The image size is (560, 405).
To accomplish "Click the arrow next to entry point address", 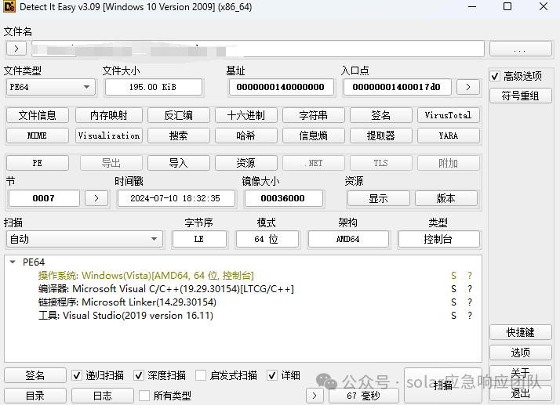I will [468, 87].
